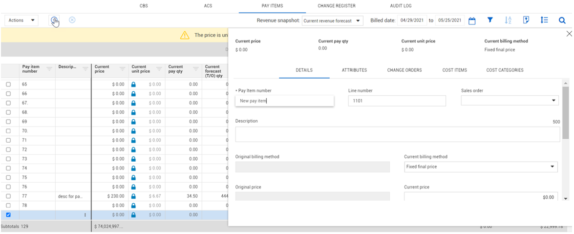The height and width of the screenshot is (234, 574).
Task: Tick the checkbox for pay item 74
Action: point(8,168)
